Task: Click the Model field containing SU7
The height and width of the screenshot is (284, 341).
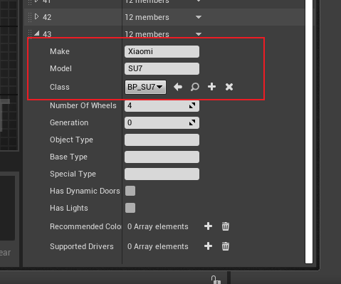Action: 162,68
